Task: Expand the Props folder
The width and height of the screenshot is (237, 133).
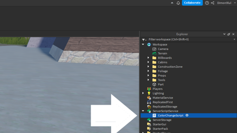Action: tap(148, 76)
